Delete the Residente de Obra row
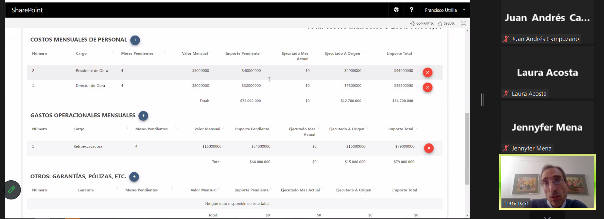 click(427, 72)
